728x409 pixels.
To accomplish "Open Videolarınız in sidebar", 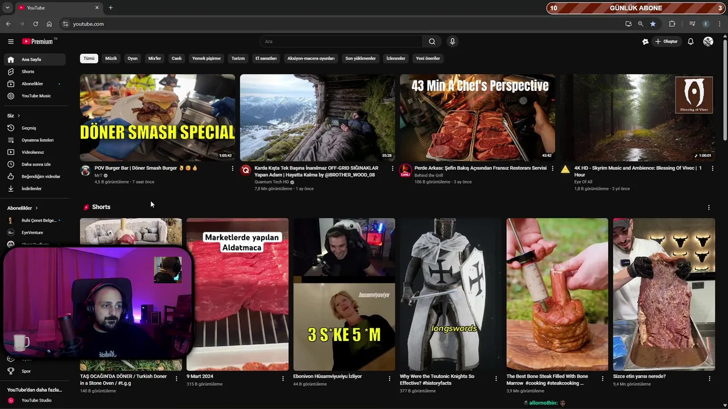I will point(35,152).
